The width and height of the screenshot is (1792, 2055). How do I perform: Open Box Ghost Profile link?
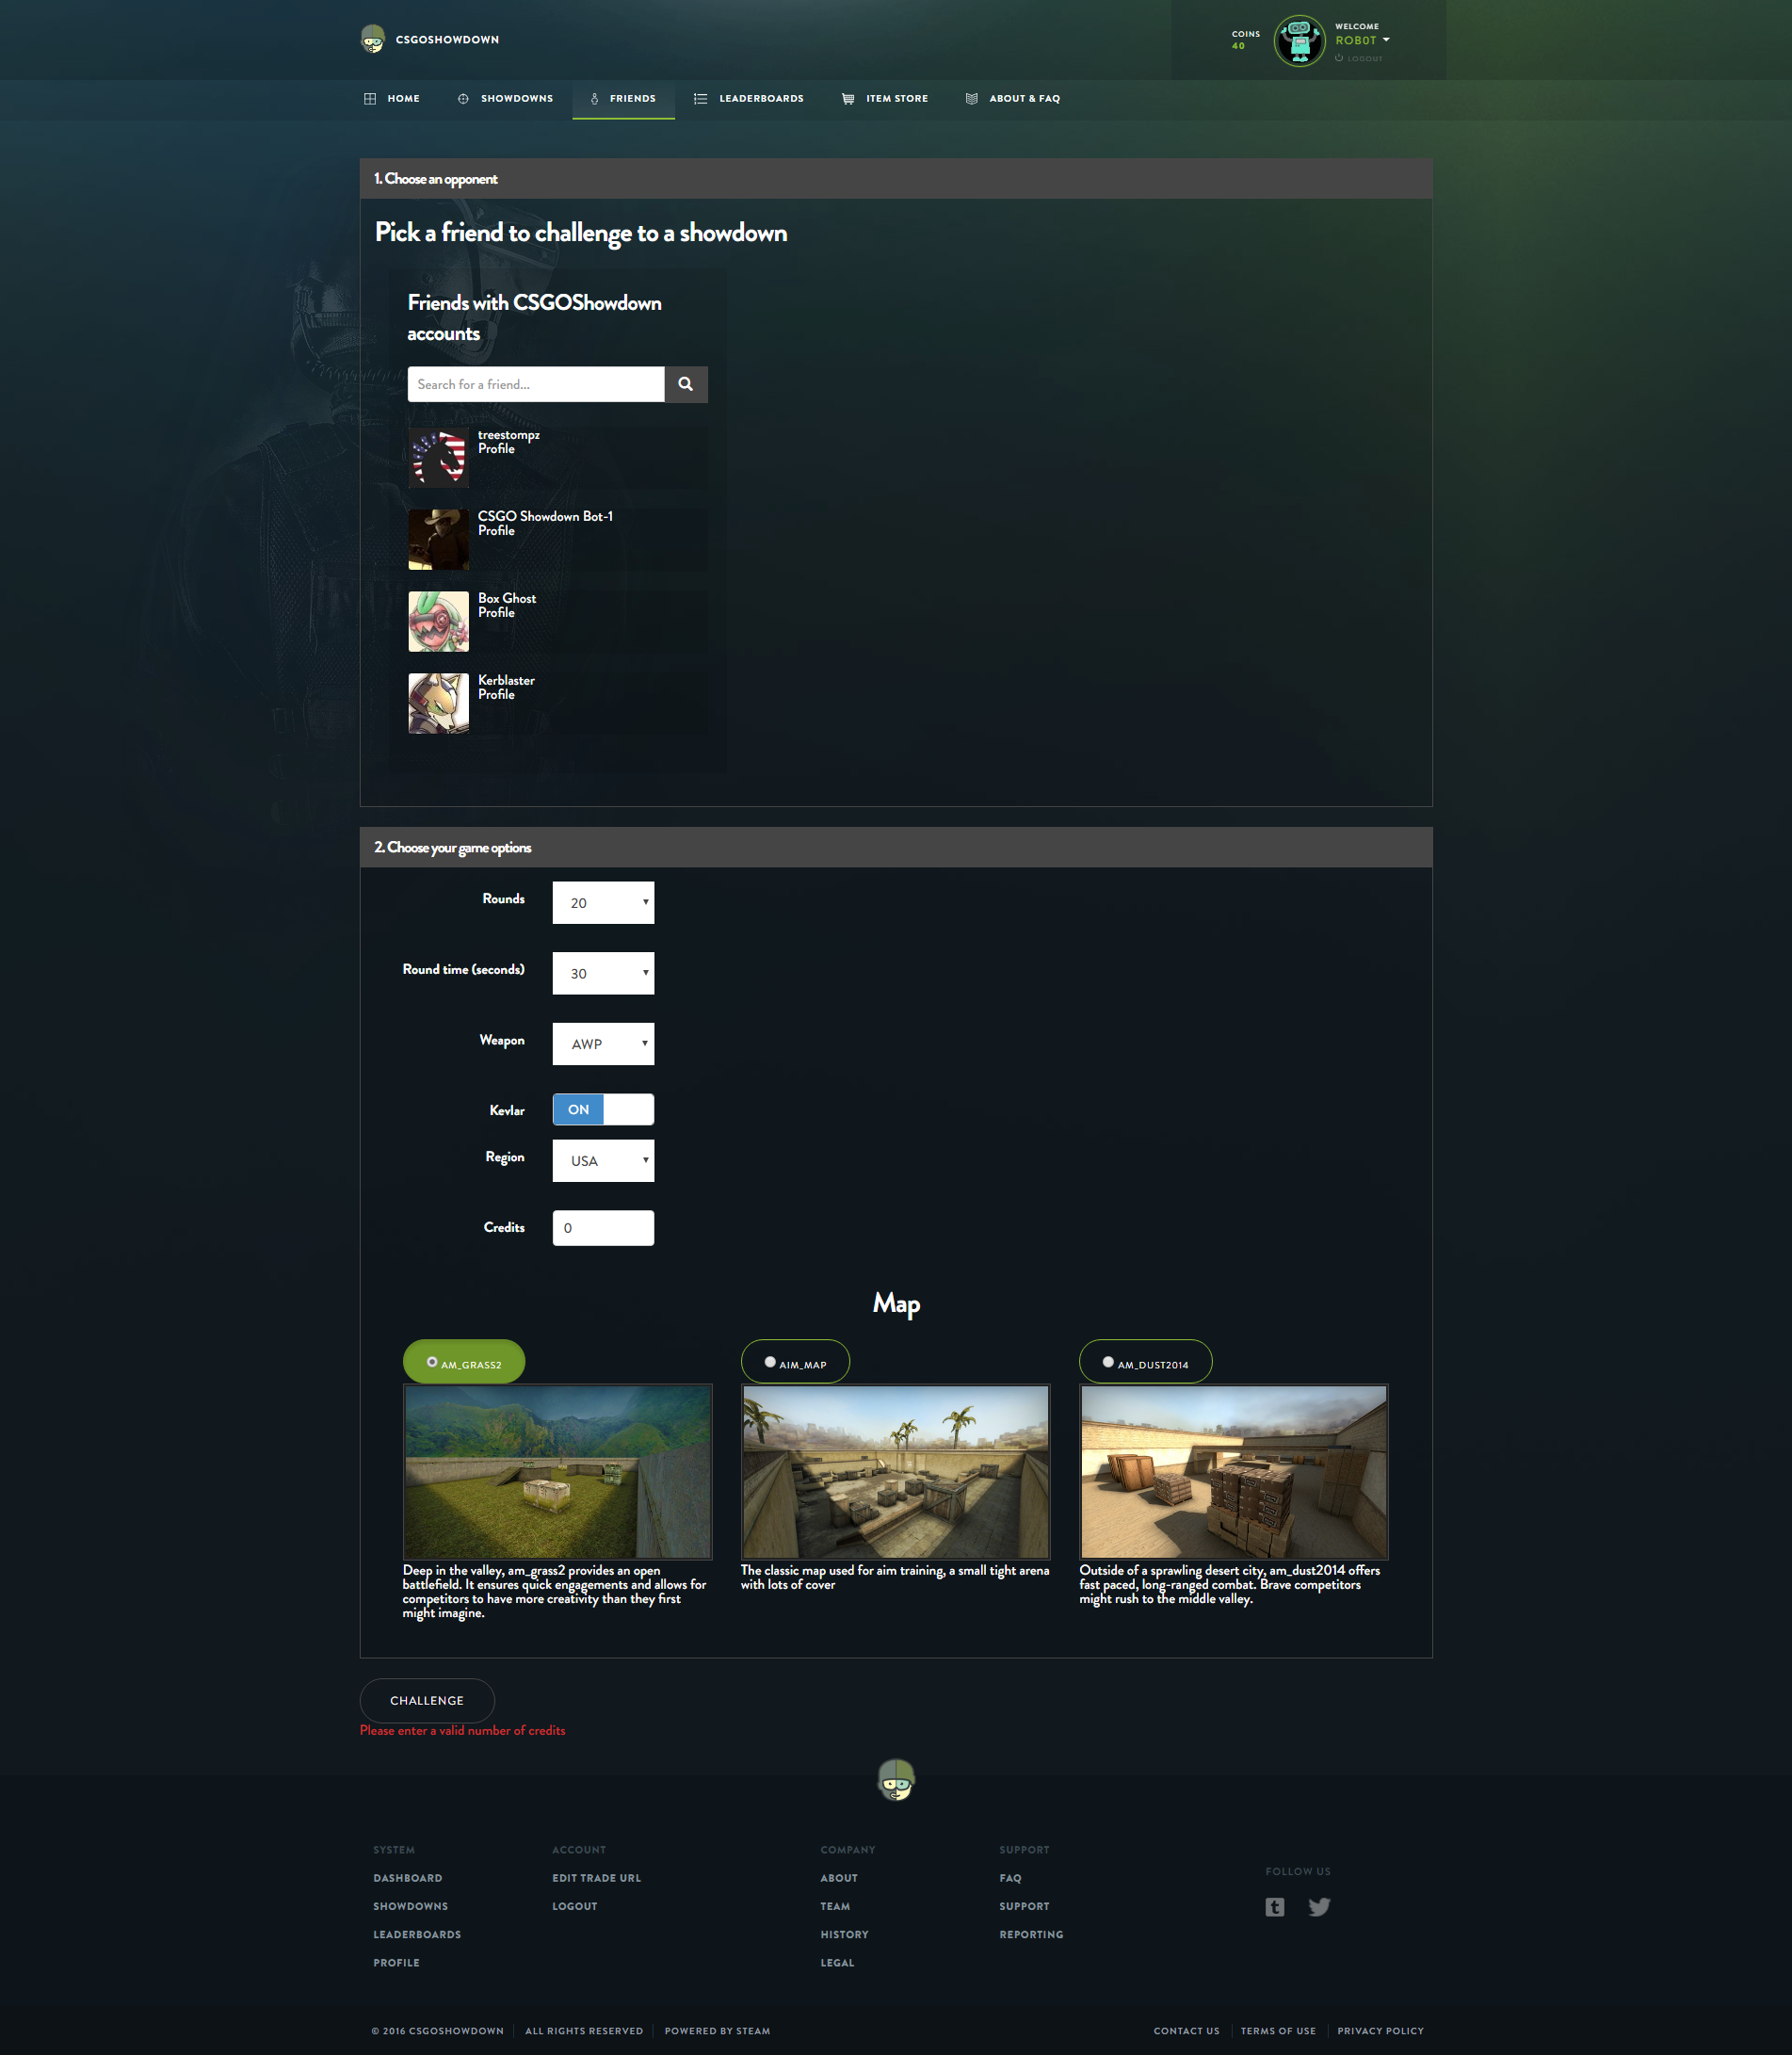click(496, 613)
